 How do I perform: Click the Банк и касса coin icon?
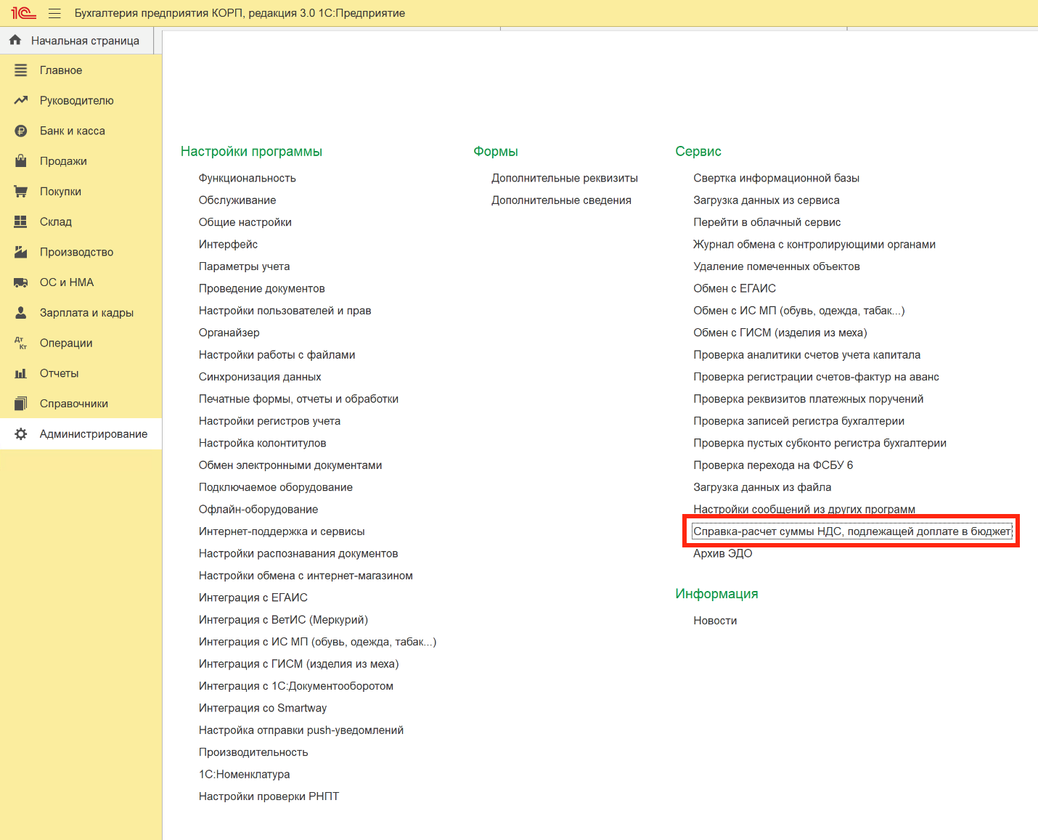click(20, 131)
